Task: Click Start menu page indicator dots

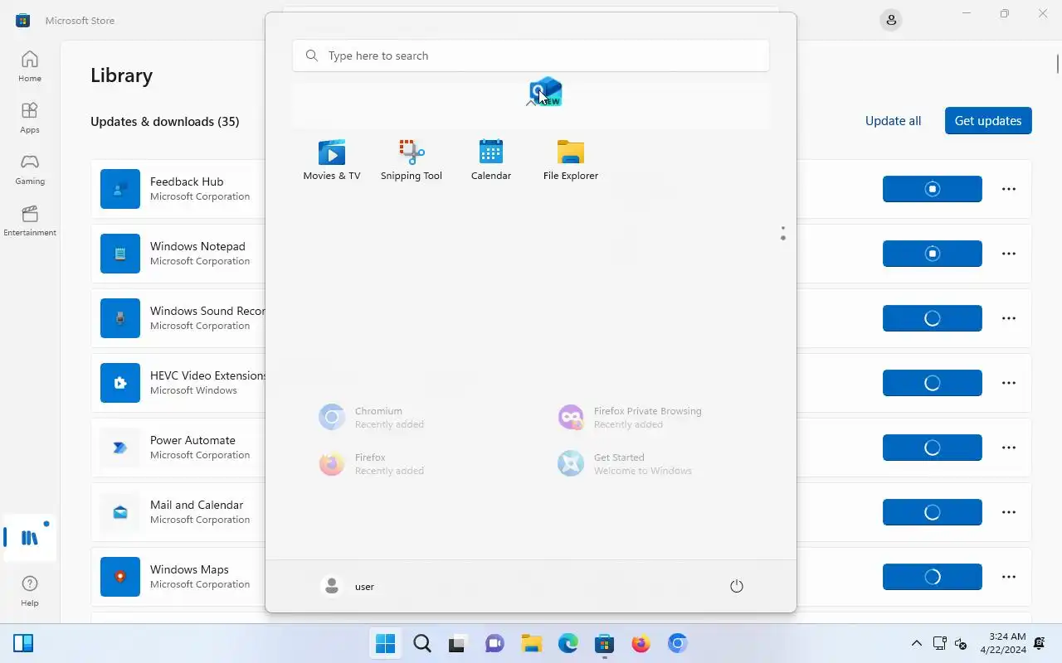Action: click(x=782, y=234)
